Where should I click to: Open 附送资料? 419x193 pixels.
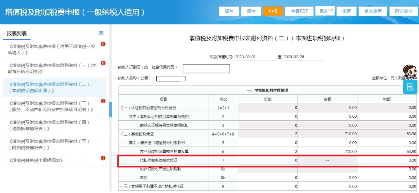pos(403,11)
